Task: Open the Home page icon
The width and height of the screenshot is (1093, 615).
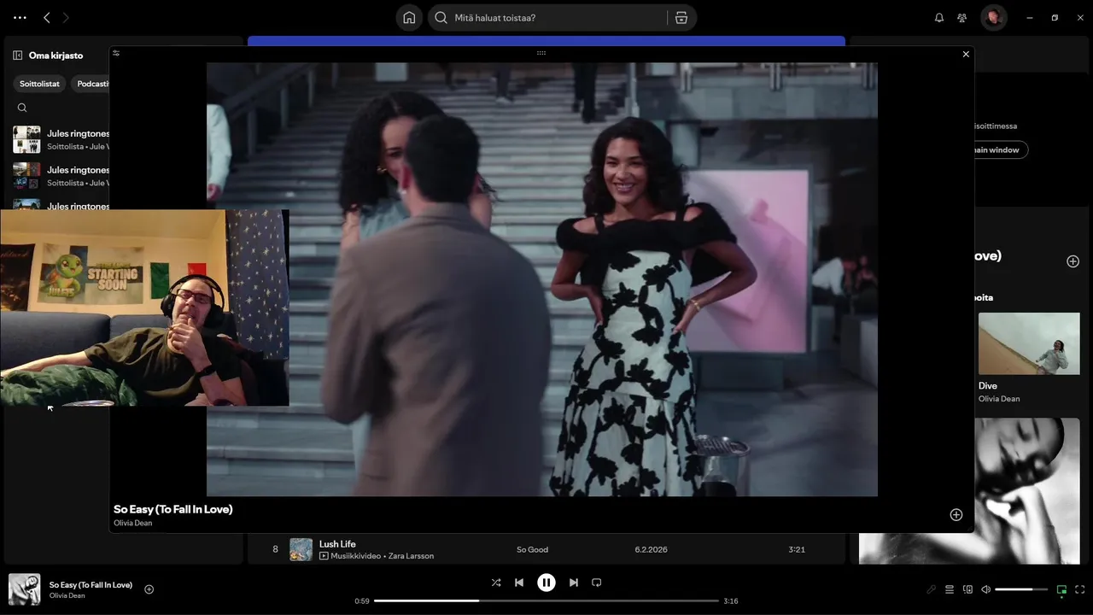Action: (x=409, y=17)
